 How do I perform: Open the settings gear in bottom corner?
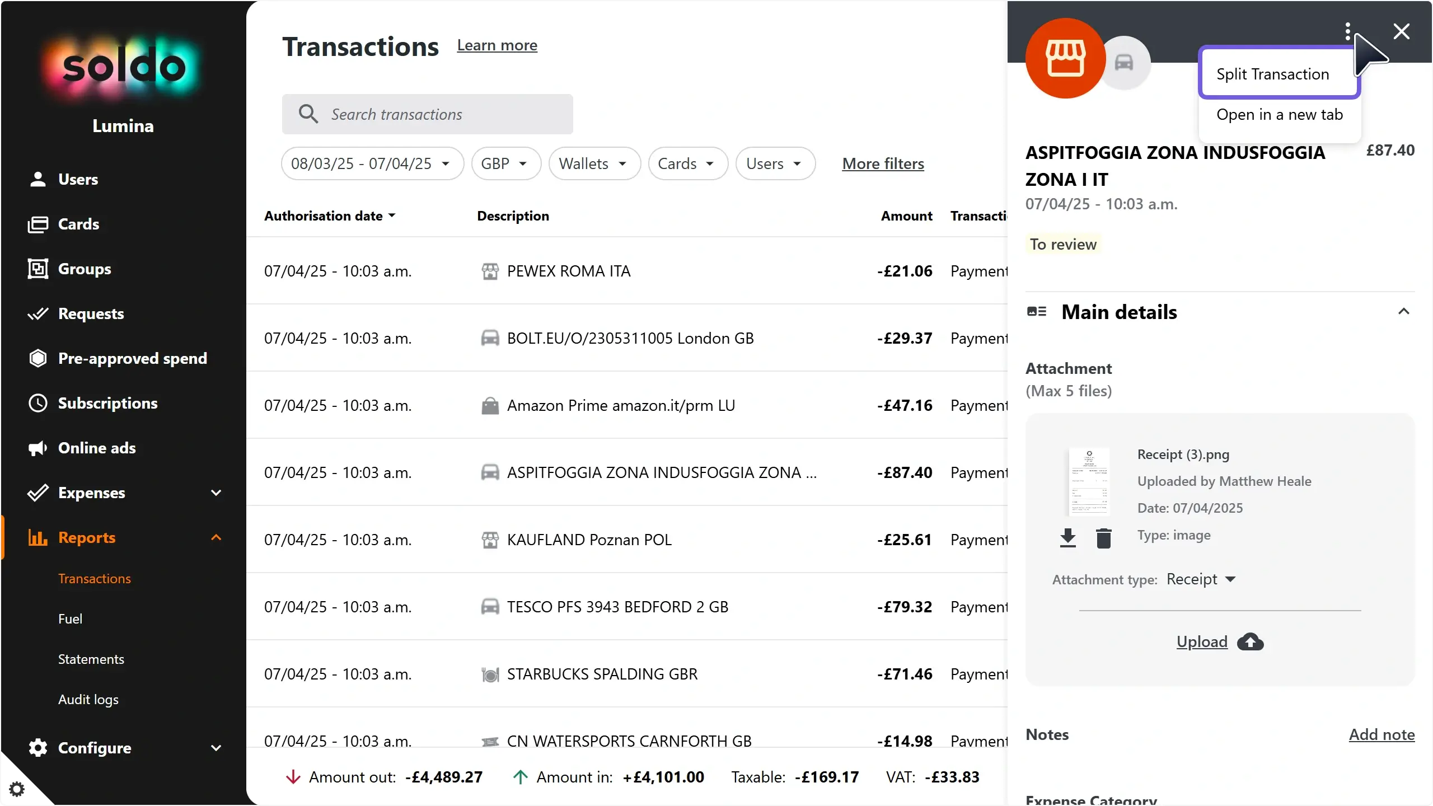(17, 789)
